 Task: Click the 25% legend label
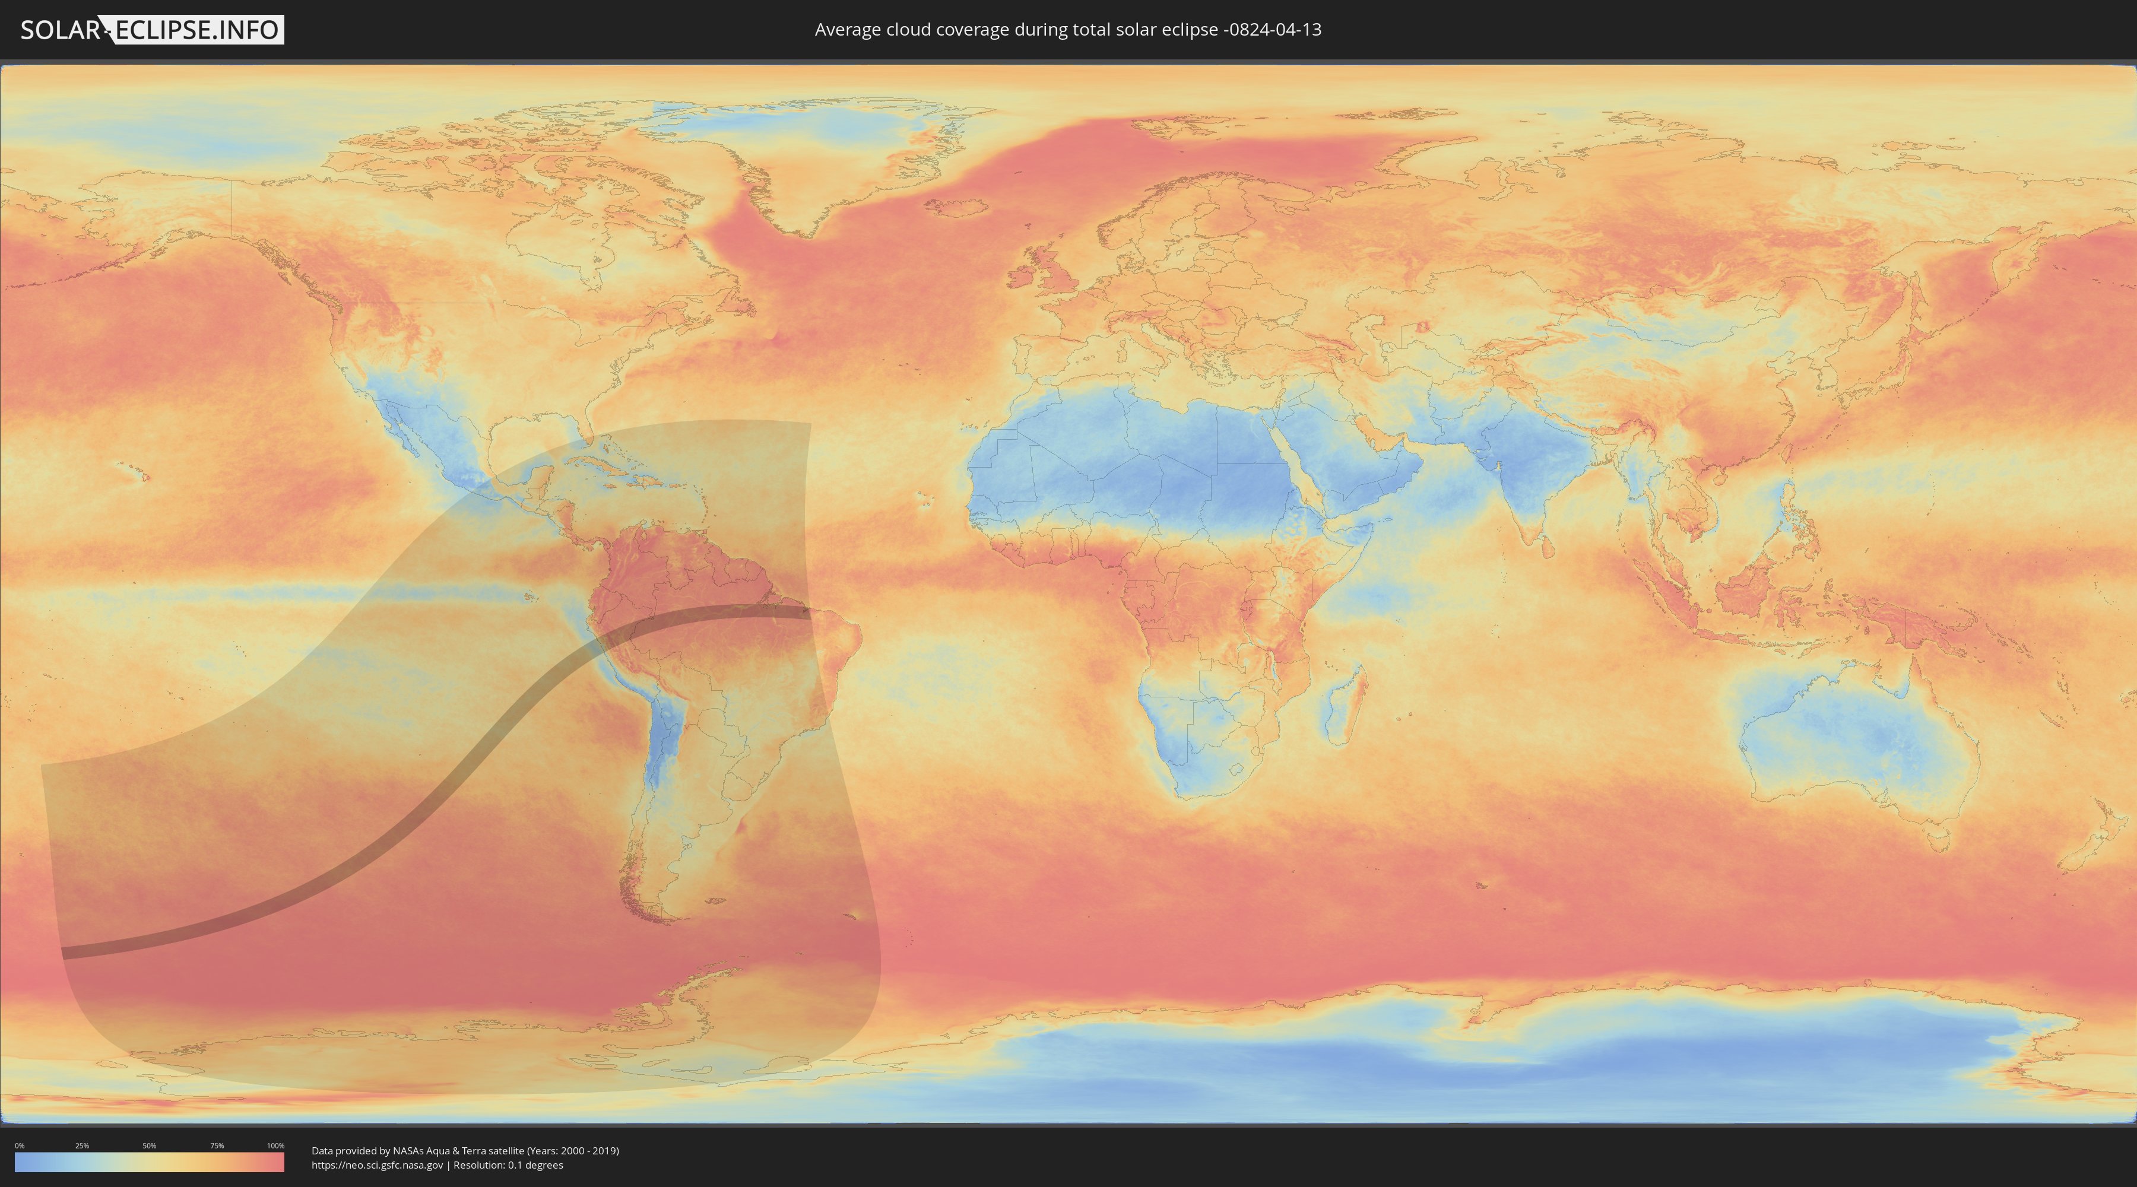tap(82, 1145)
